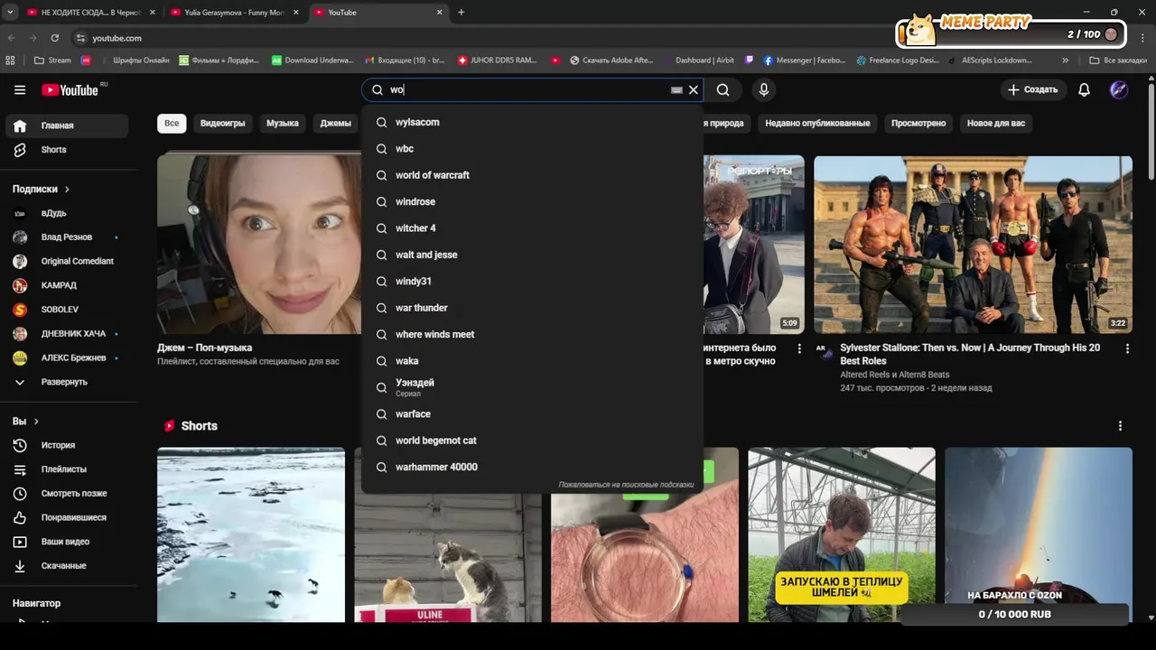Open options menu for Stallone video
This screenshot has height=650, width=1156.
pyautogui.click(x=1127, y=348)
